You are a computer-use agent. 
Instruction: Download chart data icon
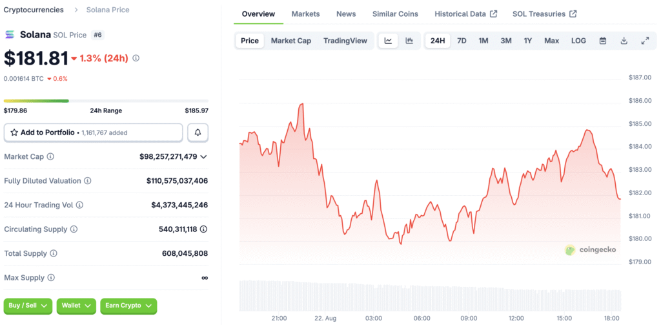tap(624, 41)
